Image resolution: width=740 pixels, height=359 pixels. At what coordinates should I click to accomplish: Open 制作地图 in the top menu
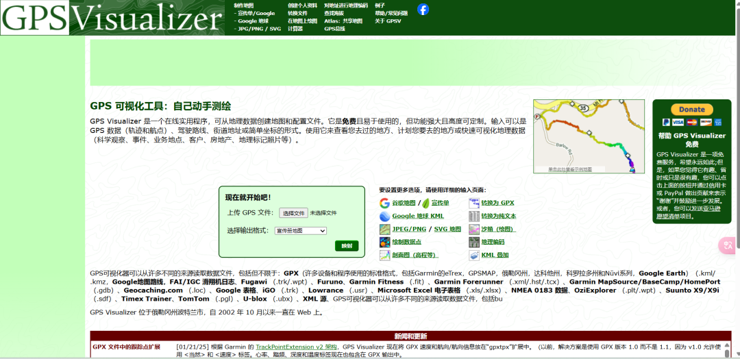coord(243,5)
